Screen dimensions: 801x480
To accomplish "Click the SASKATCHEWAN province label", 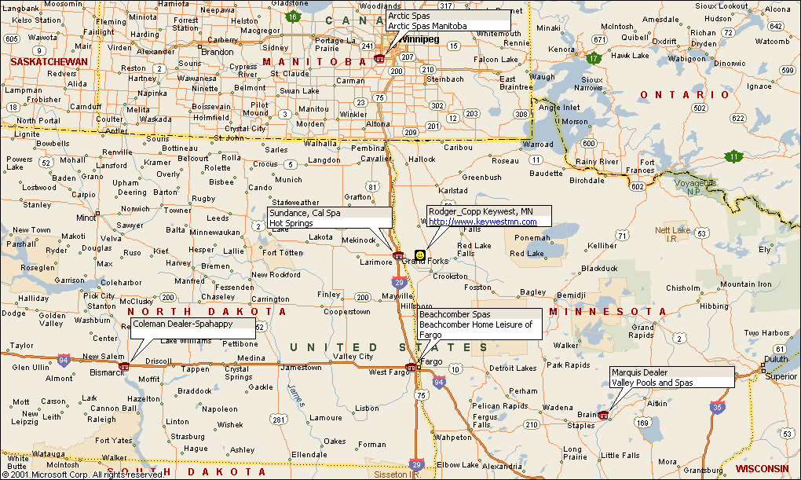I will pos(49,62).
